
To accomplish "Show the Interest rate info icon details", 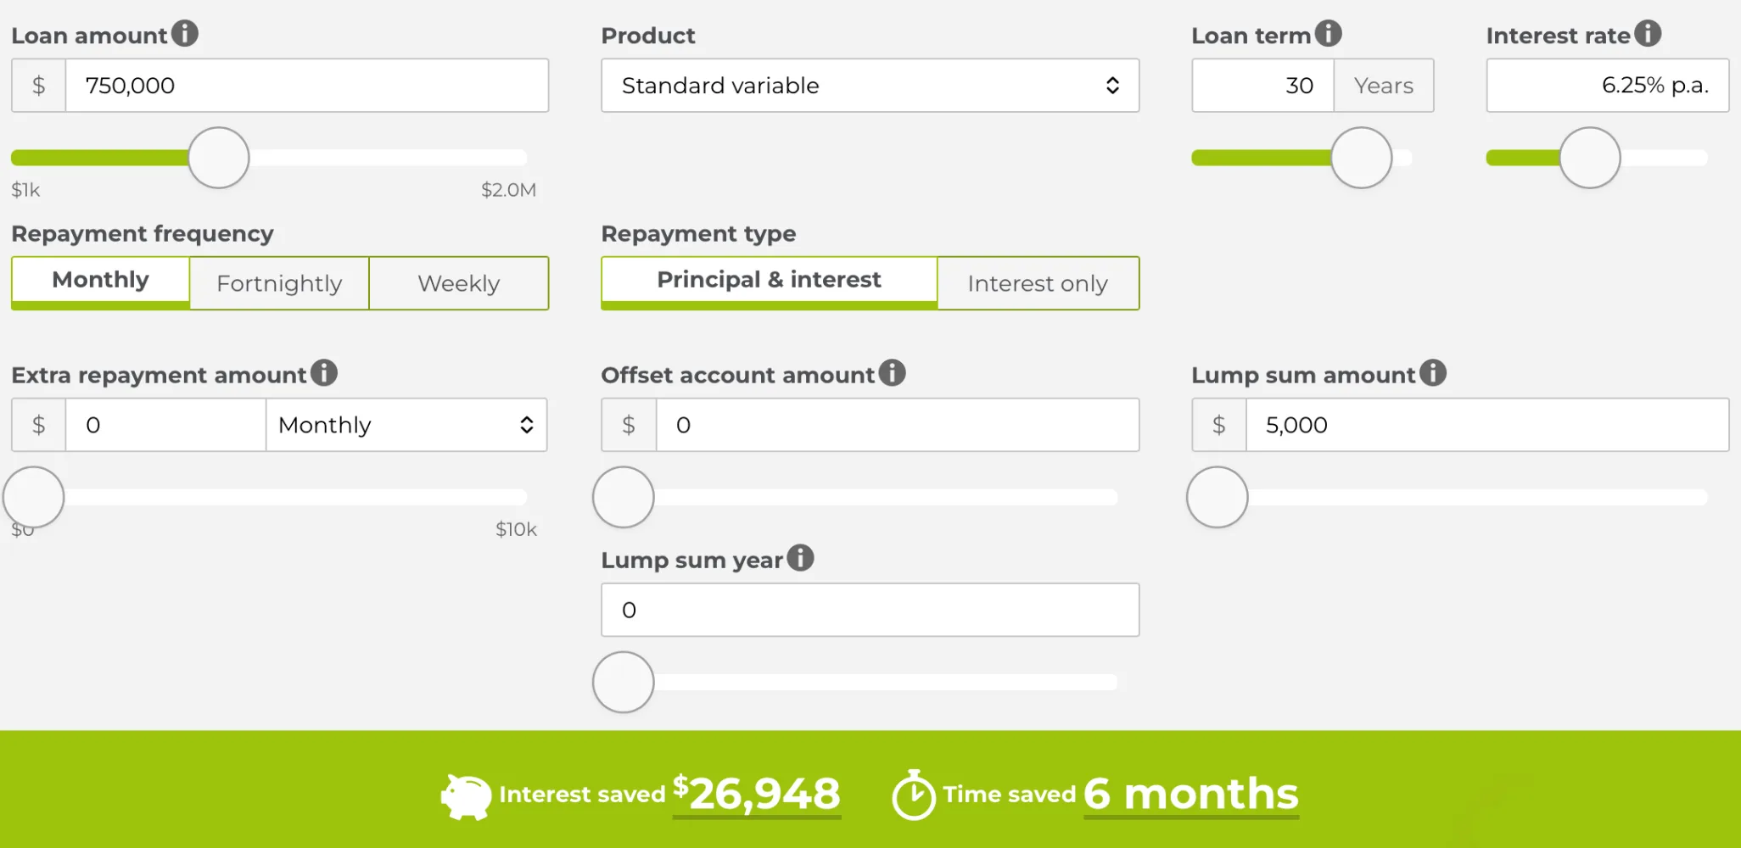I will click(x=1648, y=34).
